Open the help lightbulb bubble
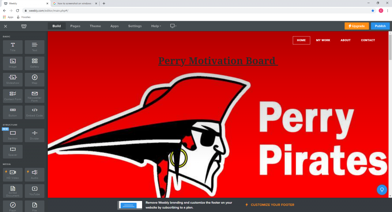Screen dimensions: 392x212 tap(382, 190)
